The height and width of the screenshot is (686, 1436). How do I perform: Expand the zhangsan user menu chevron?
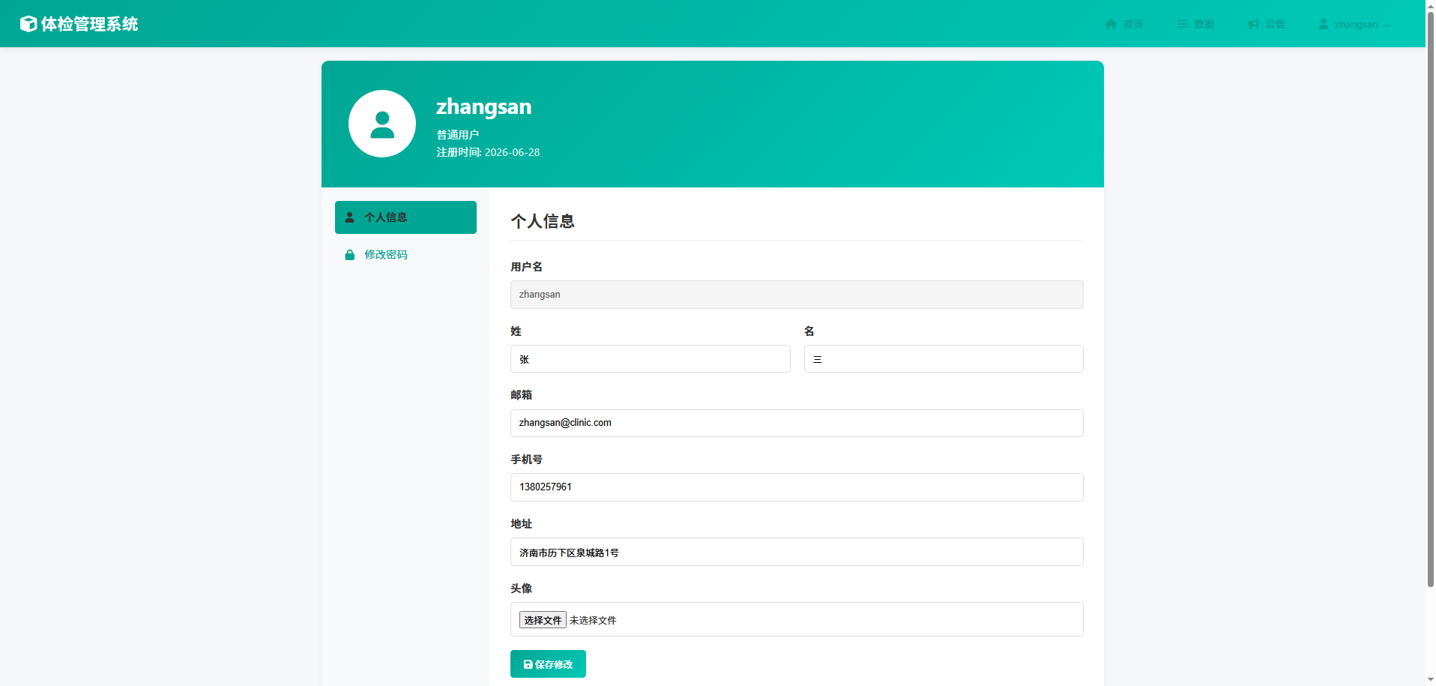coord(1387,25)
